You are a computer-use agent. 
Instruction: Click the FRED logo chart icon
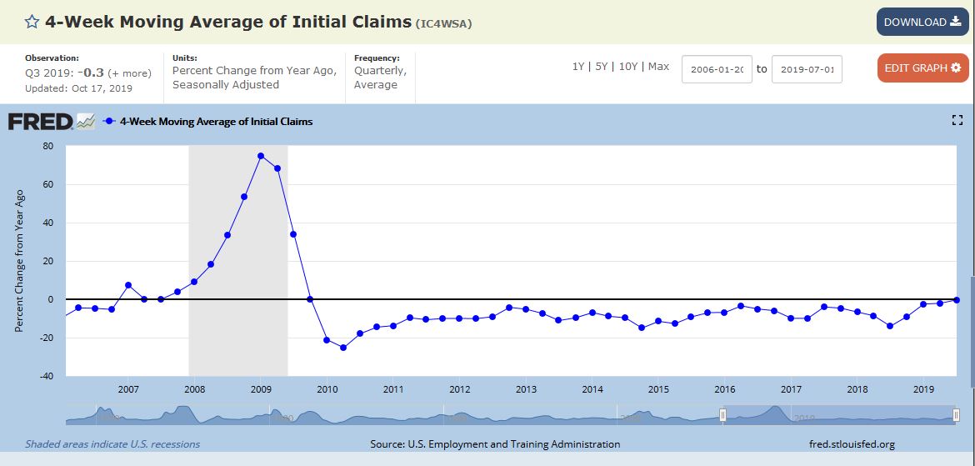[x=86, y=122]
